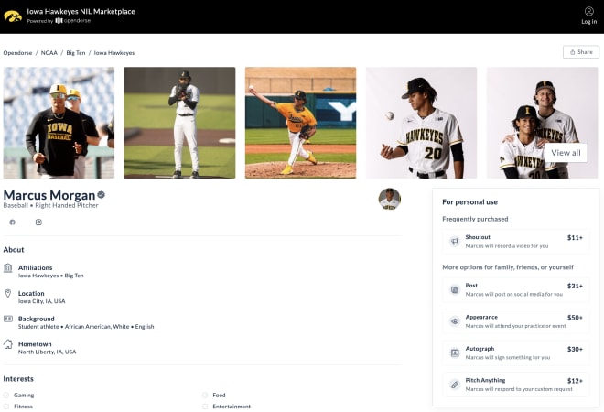Click the Appearance eye icon
The width and height of the screenshot is (604, 412).
pyautogui.click(x=455, y=321)
